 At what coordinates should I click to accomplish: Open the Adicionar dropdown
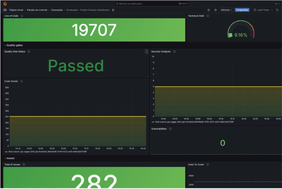(226, 10)
